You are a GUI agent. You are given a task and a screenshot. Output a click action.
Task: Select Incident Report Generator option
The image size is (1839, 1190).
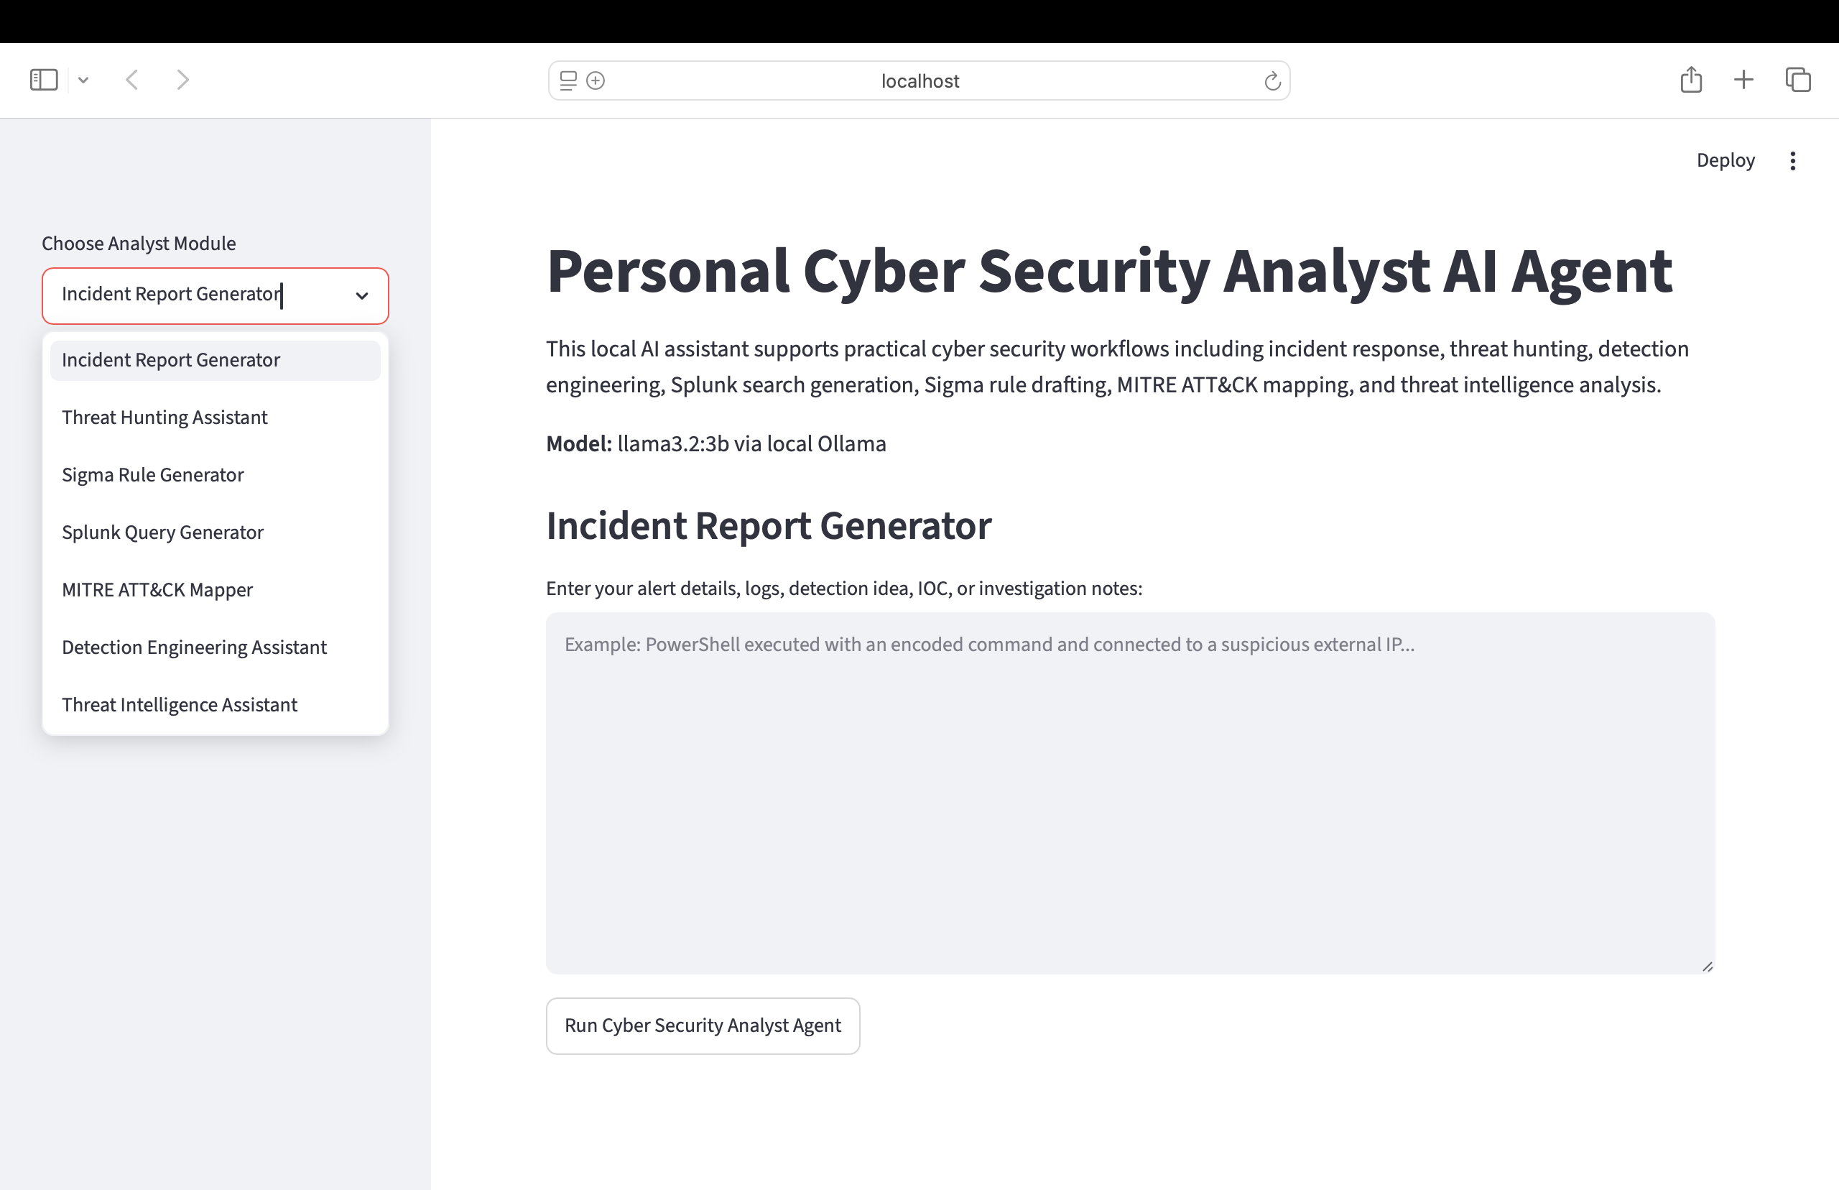pyautogui.click(x=216, y=360)
